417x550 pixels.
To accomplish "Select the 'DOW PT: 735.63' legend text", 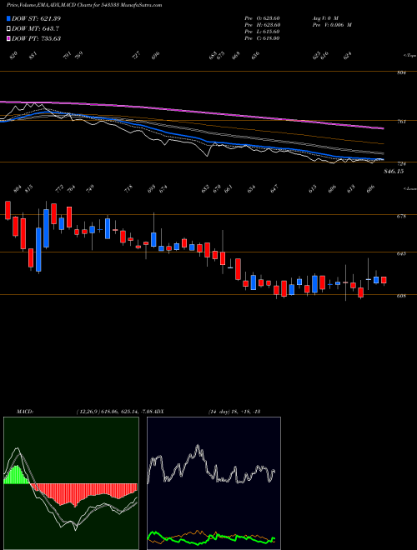I will (x=37, y=38).
